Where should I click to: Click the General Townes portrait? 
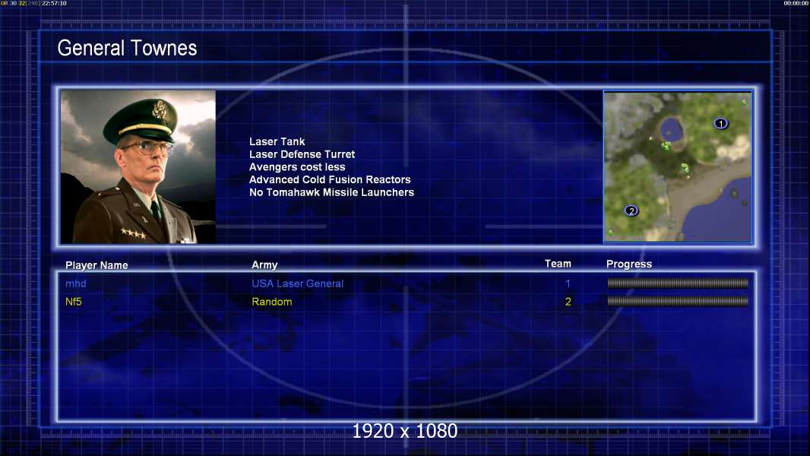point(138,166)
